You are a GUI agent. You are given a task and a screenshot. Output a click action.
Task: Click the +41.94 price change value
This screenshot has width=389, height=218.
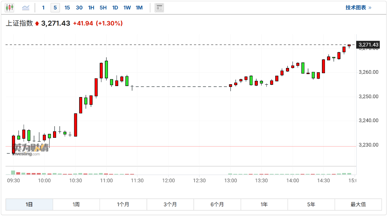click(83, 23)
